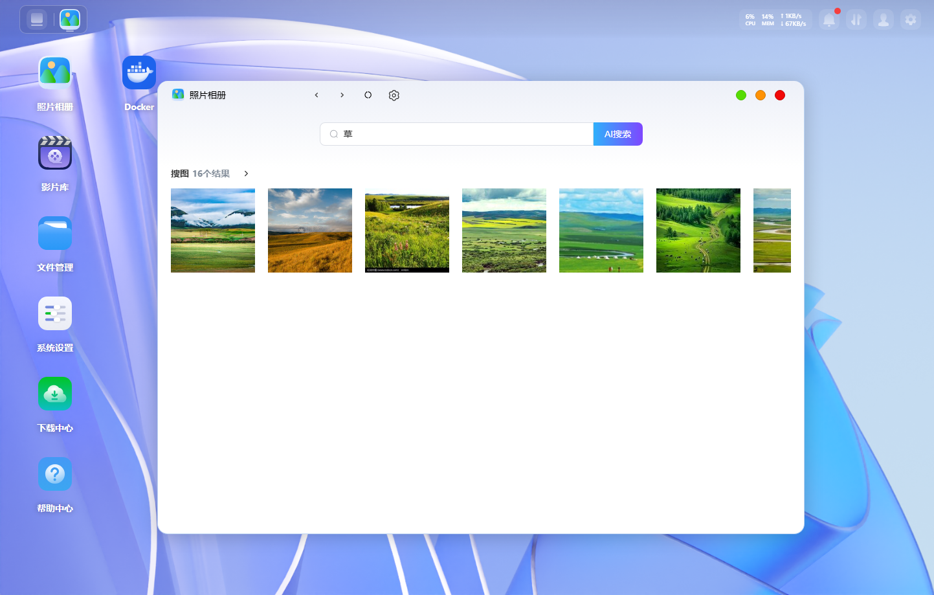Open the misty mountain grassland thumbnail

point(213,230)
